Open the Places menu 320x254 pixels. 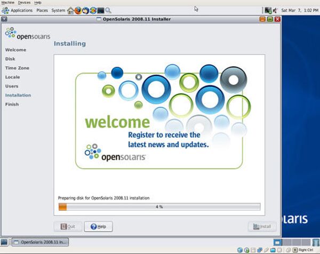[42, 11]
